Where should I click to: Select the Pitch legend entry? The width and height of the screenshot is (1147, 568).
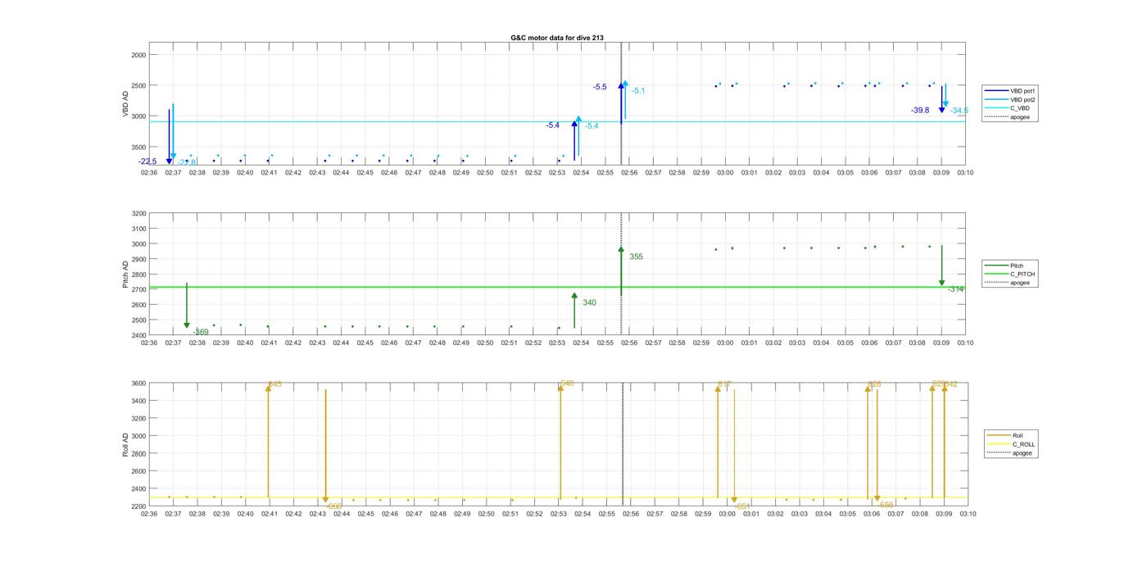coord(1009,266)
